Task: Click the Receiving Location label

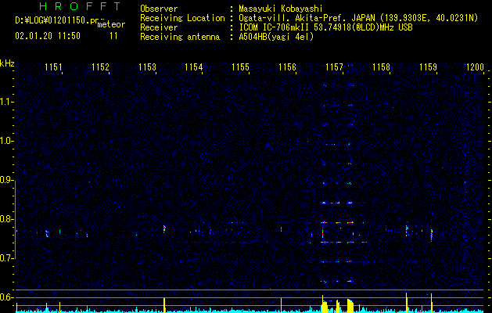Action: pyautogui.click(x=182, y=18)
